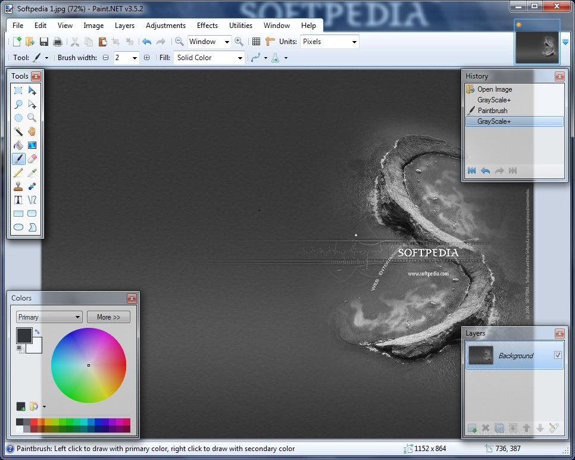Toggle the pixel grid button
The width and height of the screenshot is (575, 460).
tap(257, 42)
